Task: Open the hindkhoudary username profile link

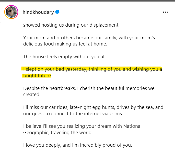Action: coord(38,12)
